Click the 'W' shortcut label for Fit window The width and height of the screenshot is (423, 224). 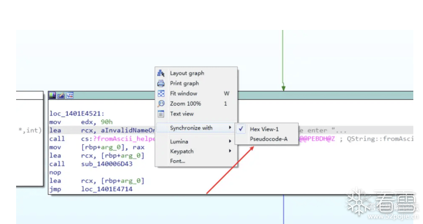click(226, 94)
